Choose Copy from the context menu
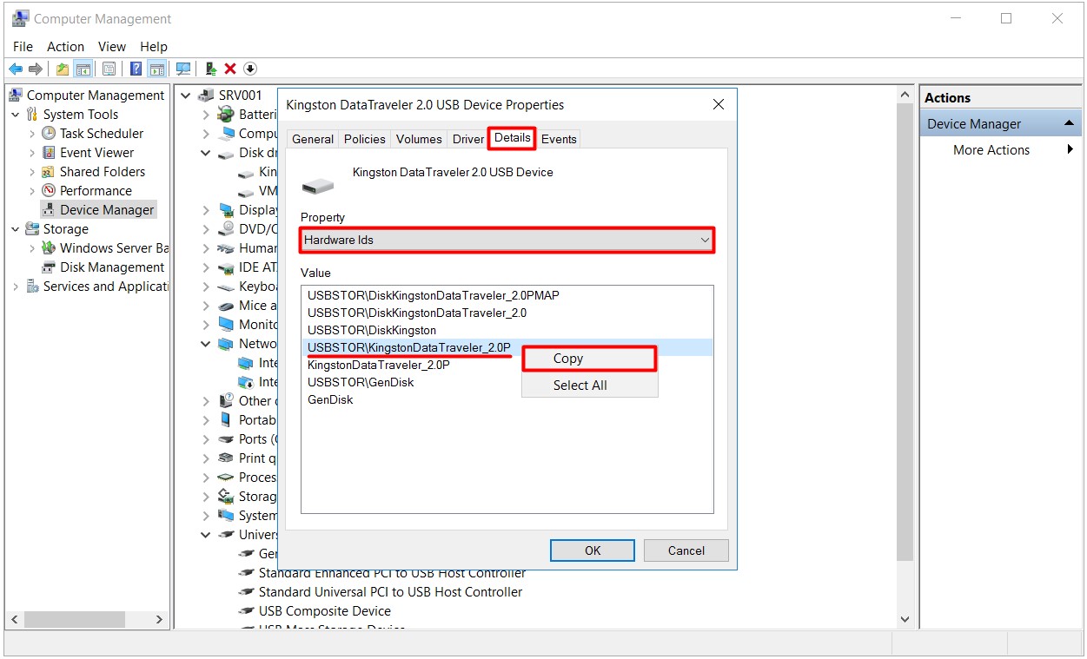The width and height of the screenshot is (1087, 659). [x=589, y=359]
